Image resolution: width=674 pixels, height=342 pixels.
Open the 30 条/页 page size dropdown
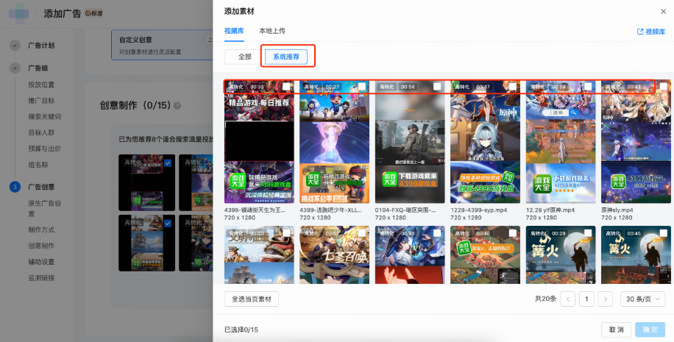[642, 299]
